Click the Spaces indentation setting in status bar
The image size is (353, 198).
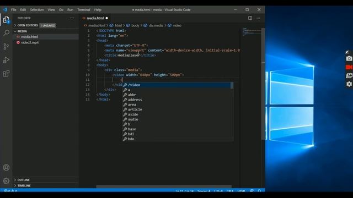[204, 191]
